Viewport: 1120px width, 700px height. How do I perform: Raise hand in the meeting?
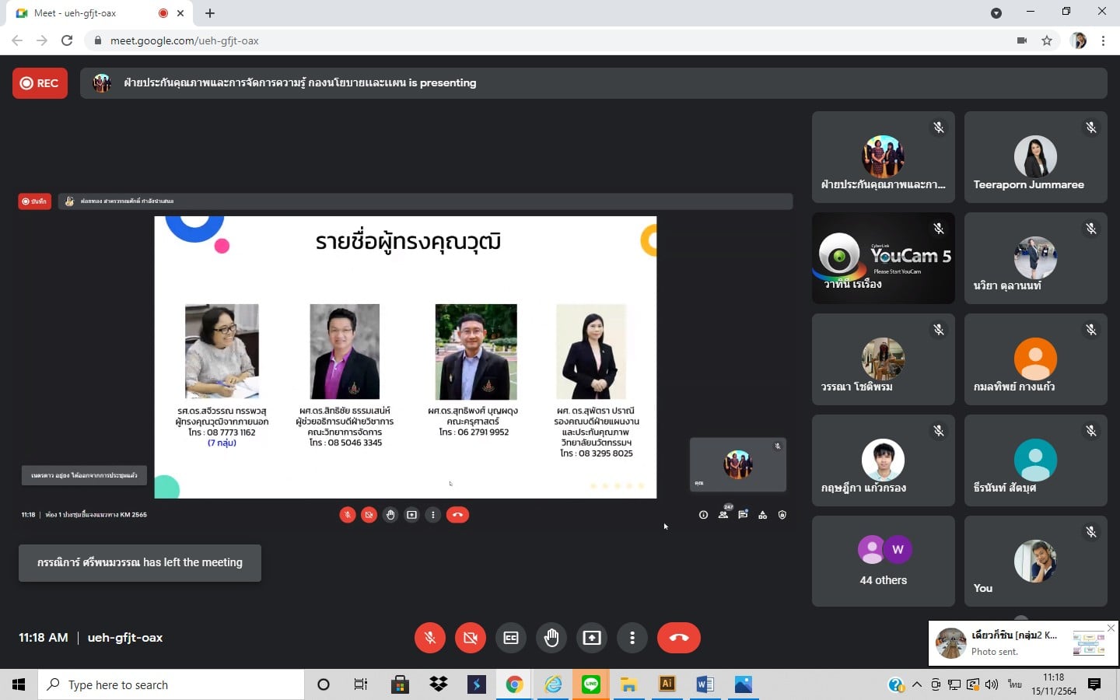551,638
